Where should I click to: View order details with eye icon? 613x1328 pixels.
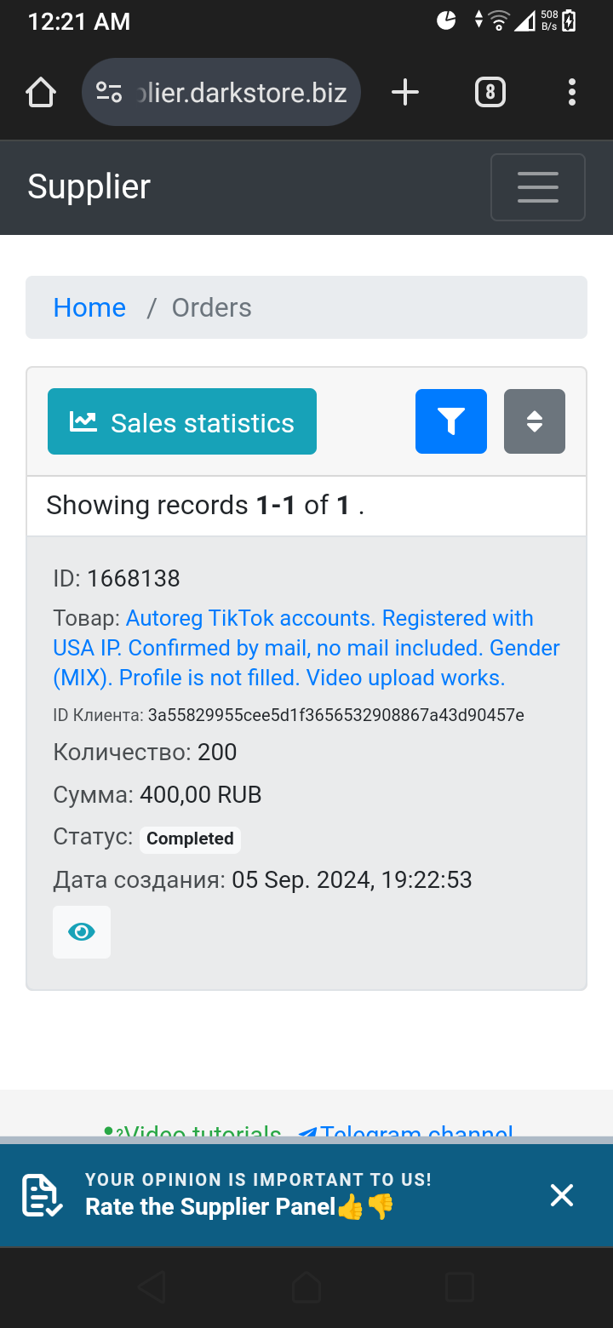pyautogui.click(x=82, y=932)
